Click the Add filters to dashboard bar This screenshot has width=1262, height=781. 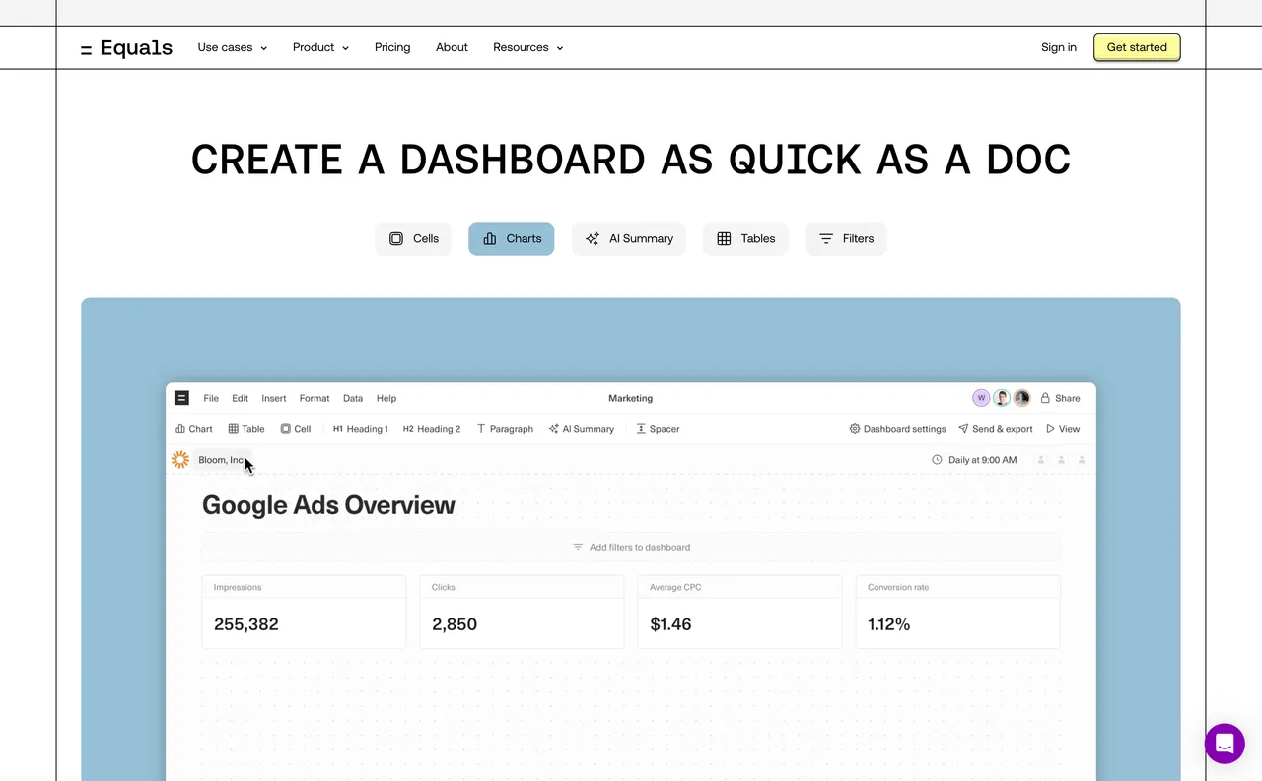point(631,547)
